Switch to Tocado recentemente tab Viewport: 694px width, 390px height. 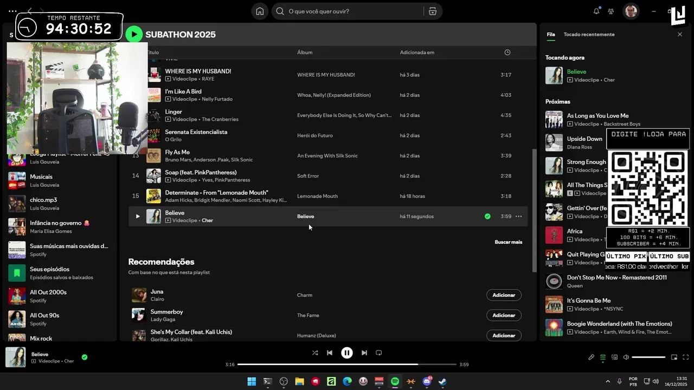click(x=589, y=34)
